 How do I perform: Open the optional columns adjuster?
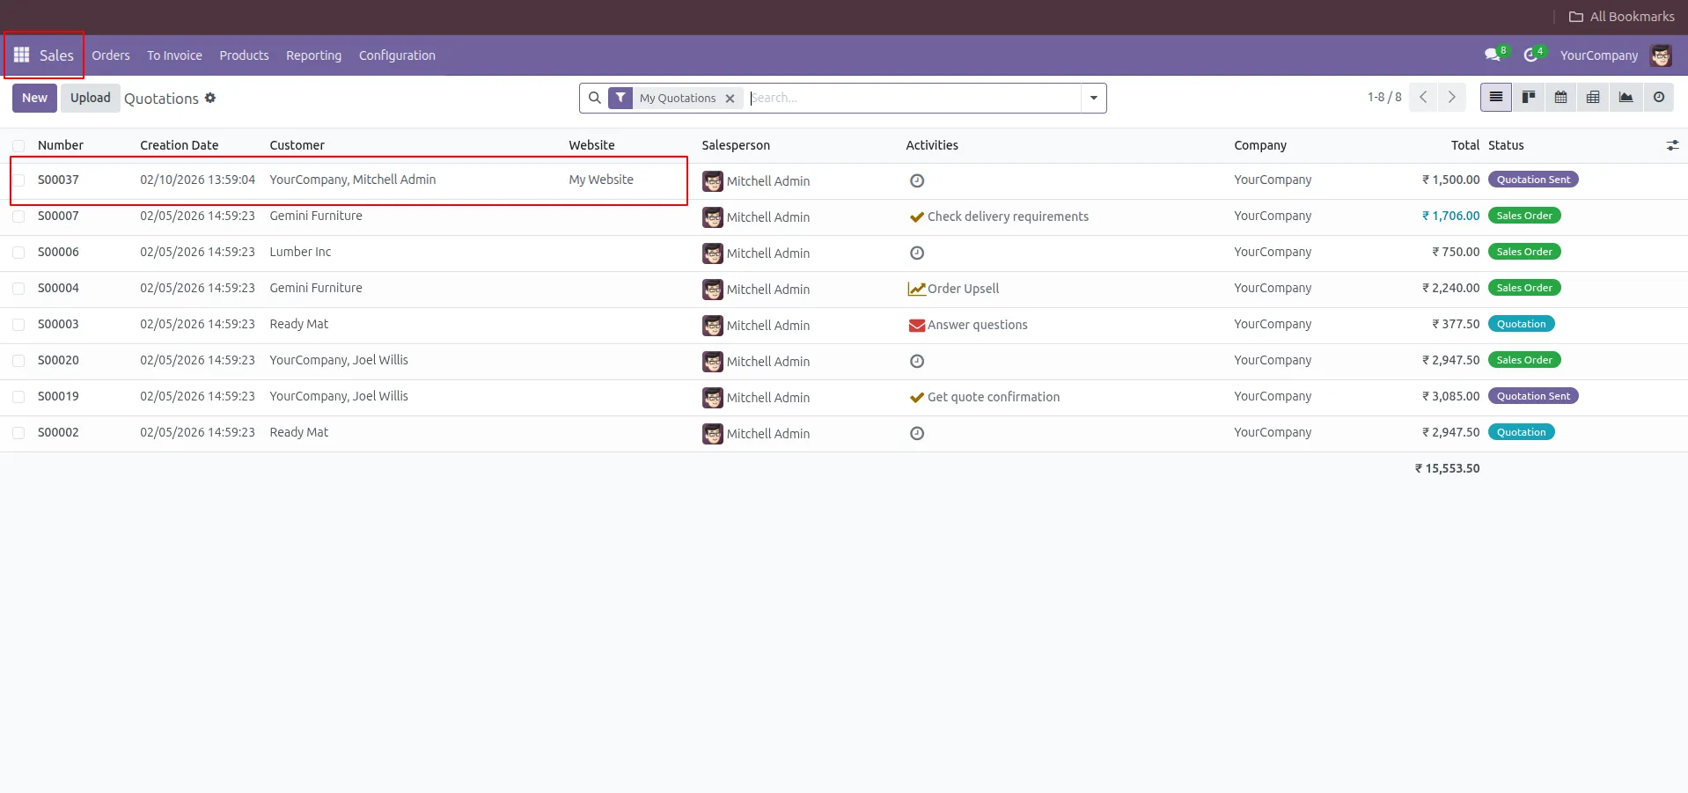click(1672, 145)
